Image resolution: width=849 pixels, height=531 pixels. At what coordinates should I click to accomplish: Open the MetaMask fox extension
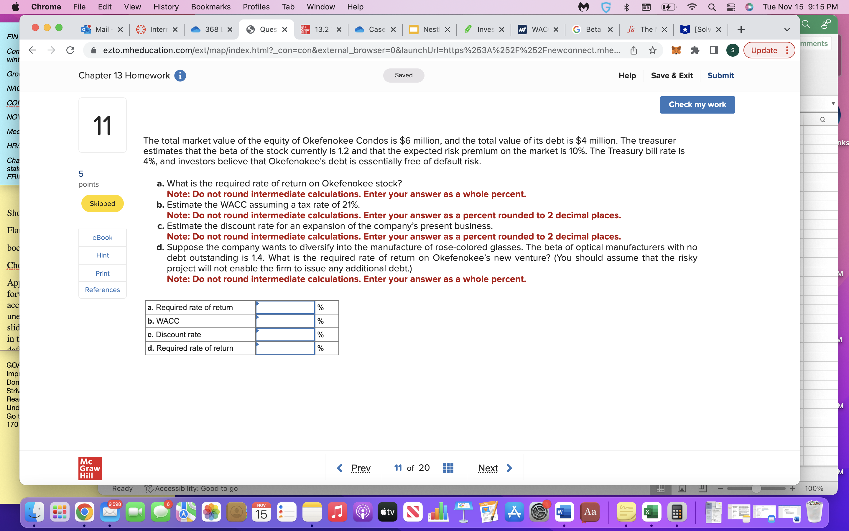coord(676,50)
